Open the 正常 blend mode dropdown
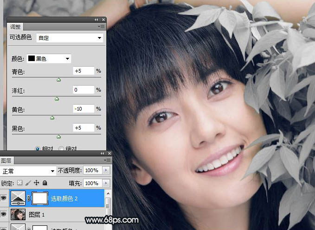 (28, 171)
